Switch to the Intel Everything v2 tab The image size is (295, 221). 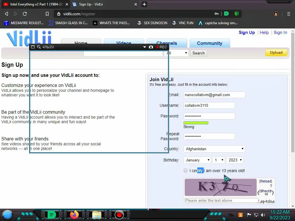(36, 4)
